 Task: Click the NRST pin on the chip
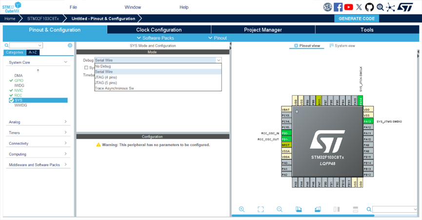coord(286,145)
